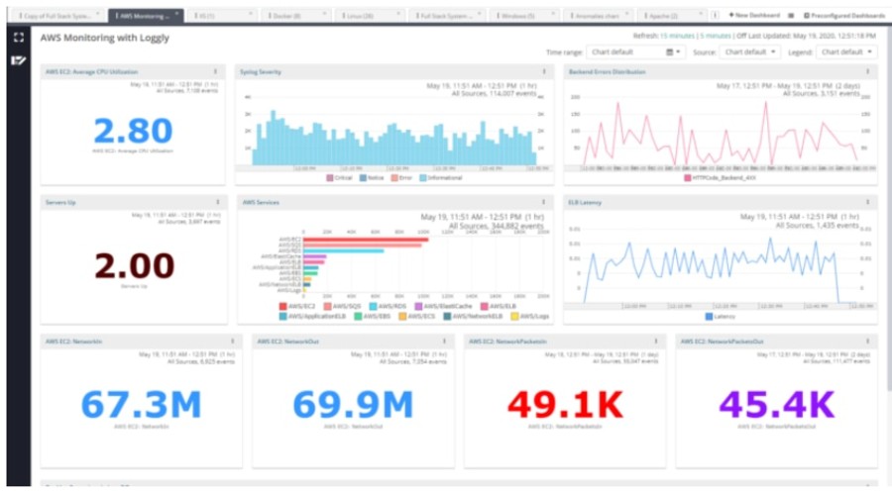
Task: Toggle AWS/ApplicationELB in AWS Services legend
Action: tap(312, 316)
